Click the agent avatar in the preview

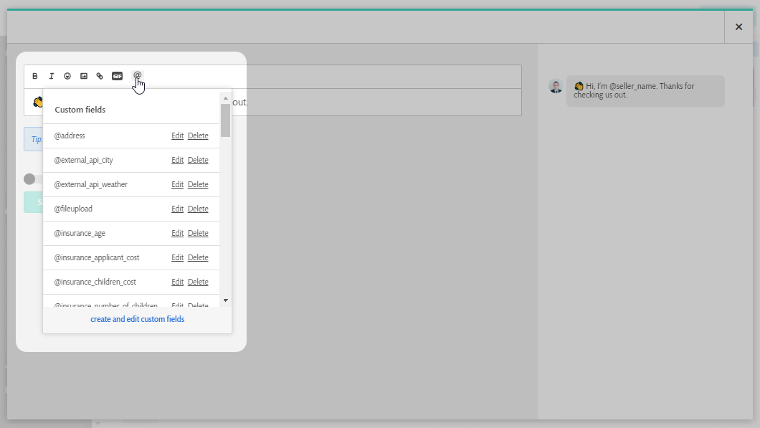[556, 86]
